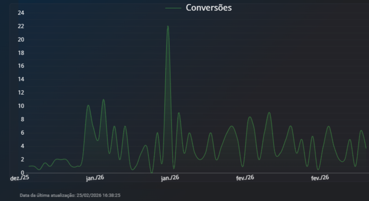Click the first jan./26 x-axis label
The width and height of the screenshot is (369, 201).
coord(95,178)
